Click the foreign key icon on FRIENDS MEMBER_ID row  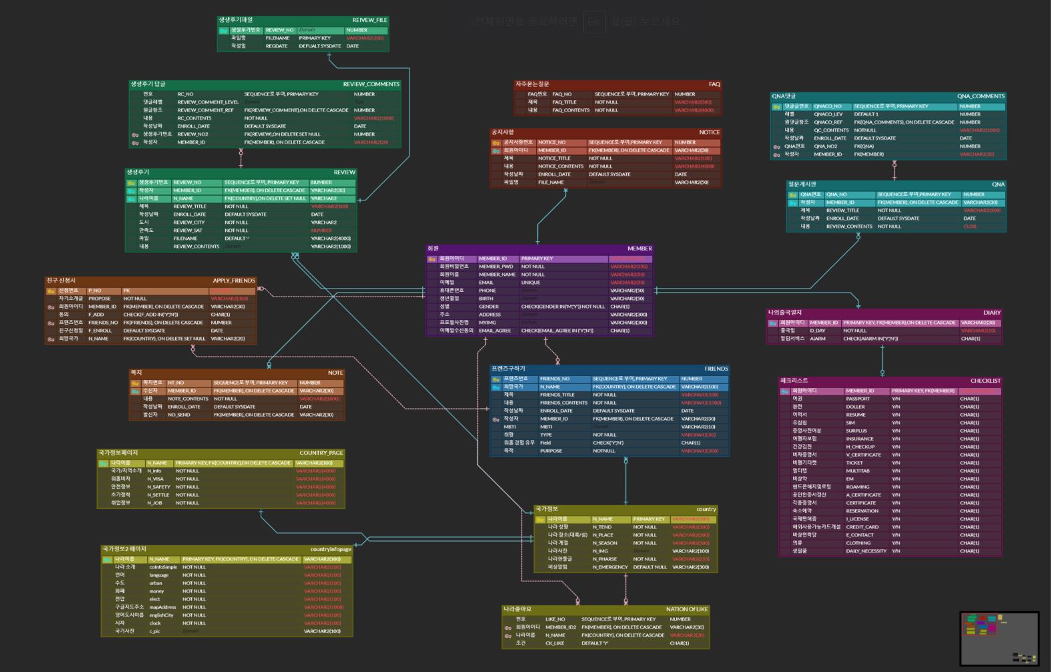point(496,419)
